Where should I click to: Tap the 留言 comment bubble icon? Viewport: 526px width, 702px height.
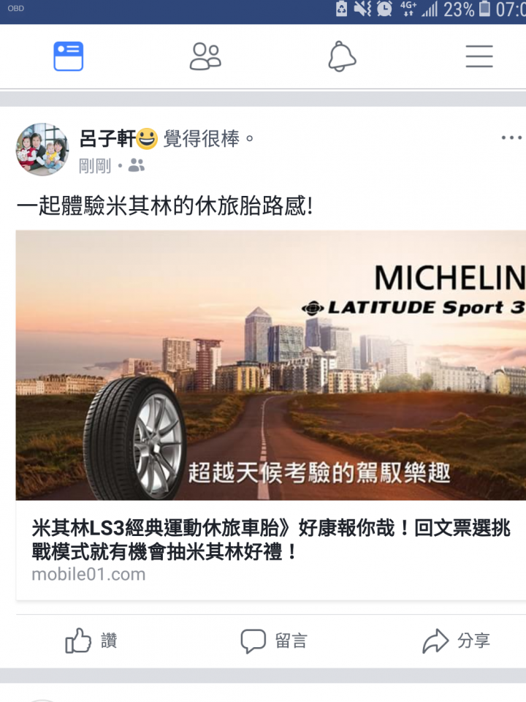254,641
